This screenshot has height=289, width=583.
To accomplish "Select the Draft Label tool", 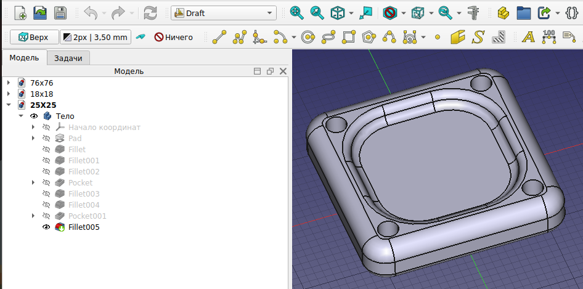I will [569, 37].
